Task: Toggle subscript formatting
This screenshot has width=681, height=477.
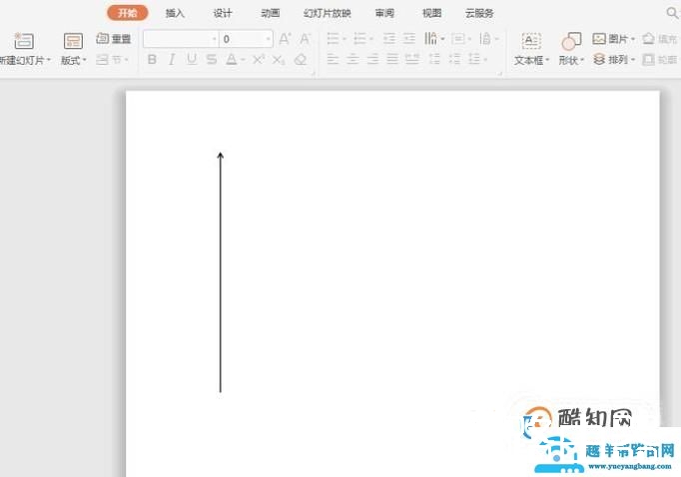Action: click(x=279, y=60)
